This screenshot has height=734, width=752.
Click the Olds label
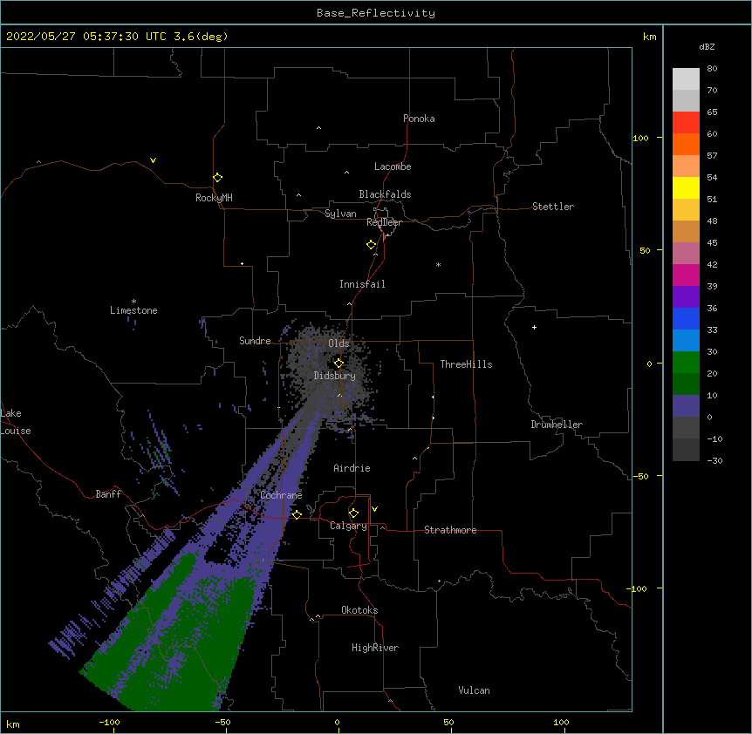click(x=339, y=343)
